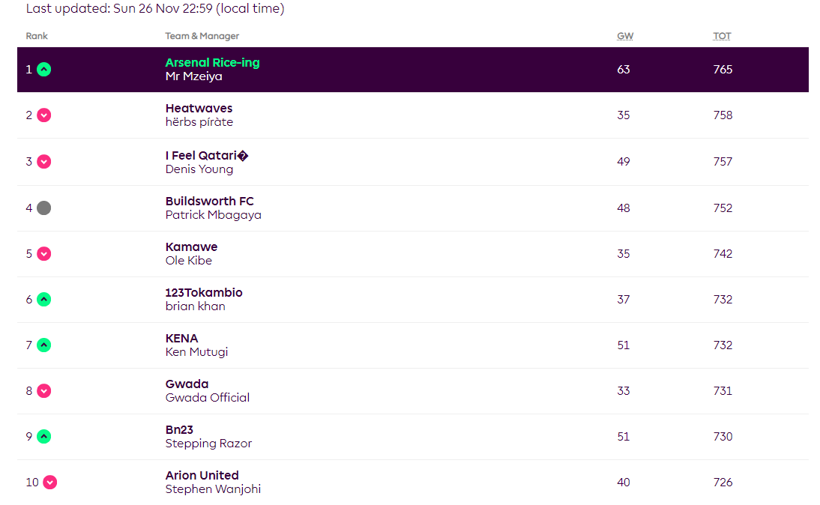820x505 pixels.
Task: Click the TOT column header
Action: [722, 36]
